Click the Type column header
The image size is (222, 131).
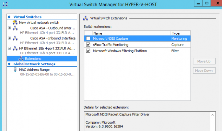coord(180,33)
